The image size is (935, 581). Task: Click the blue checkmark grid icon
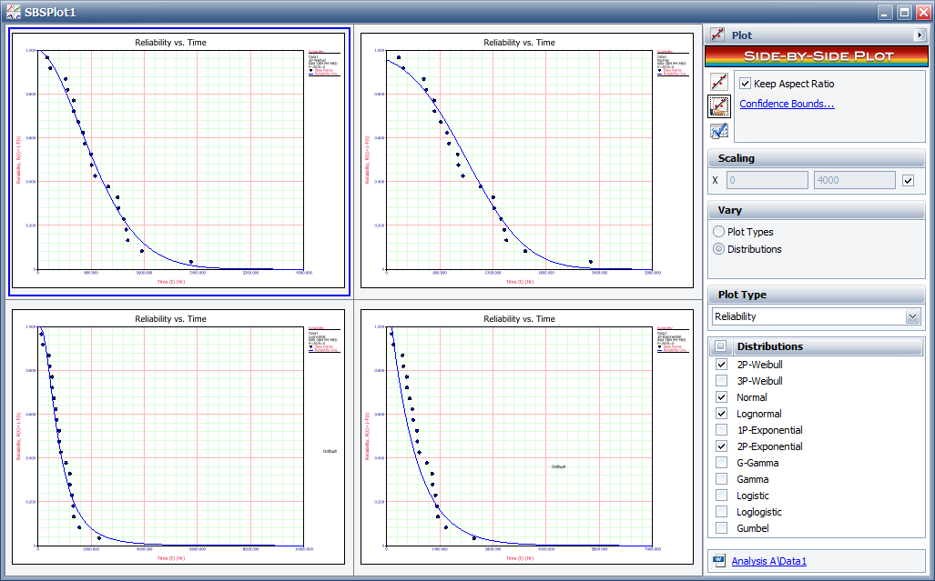pos(719,131)
